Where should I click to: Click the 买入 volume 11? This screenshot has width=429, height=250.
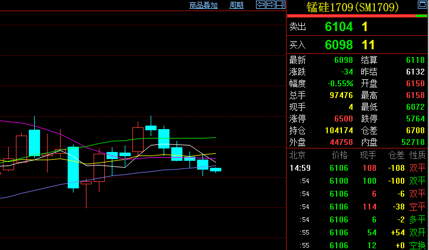point(368,45)
